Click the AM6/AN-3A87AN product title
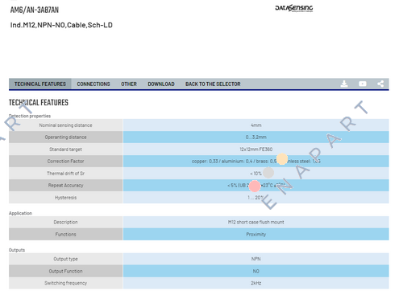403x291 pixels. tap(35, 10)
